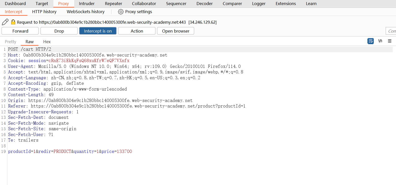Image resolution: width=396 pixels, height=185 pixels.
Task: Forward the intercepted request
Action: pos(20,31)
